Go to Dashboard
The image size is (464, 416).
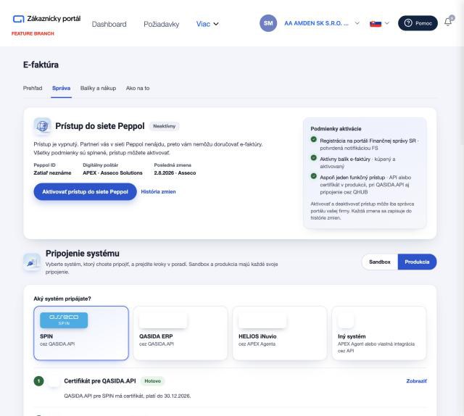pos(109,24)
